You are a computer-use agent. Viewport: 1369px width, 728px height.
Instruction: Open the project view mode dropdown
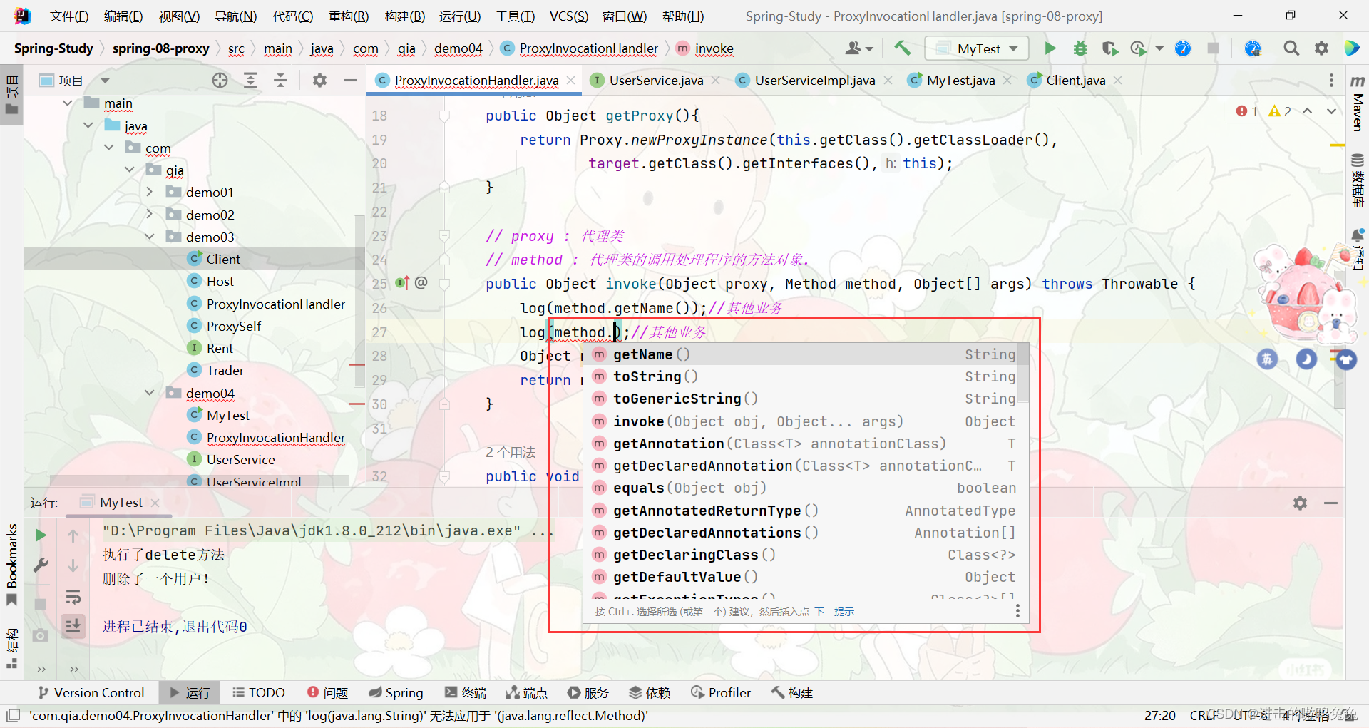click(105, 80)
